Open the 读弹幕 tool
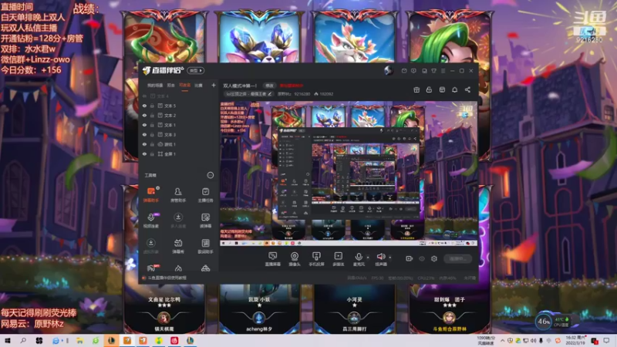The image size is (617, 347). [205, 221]
